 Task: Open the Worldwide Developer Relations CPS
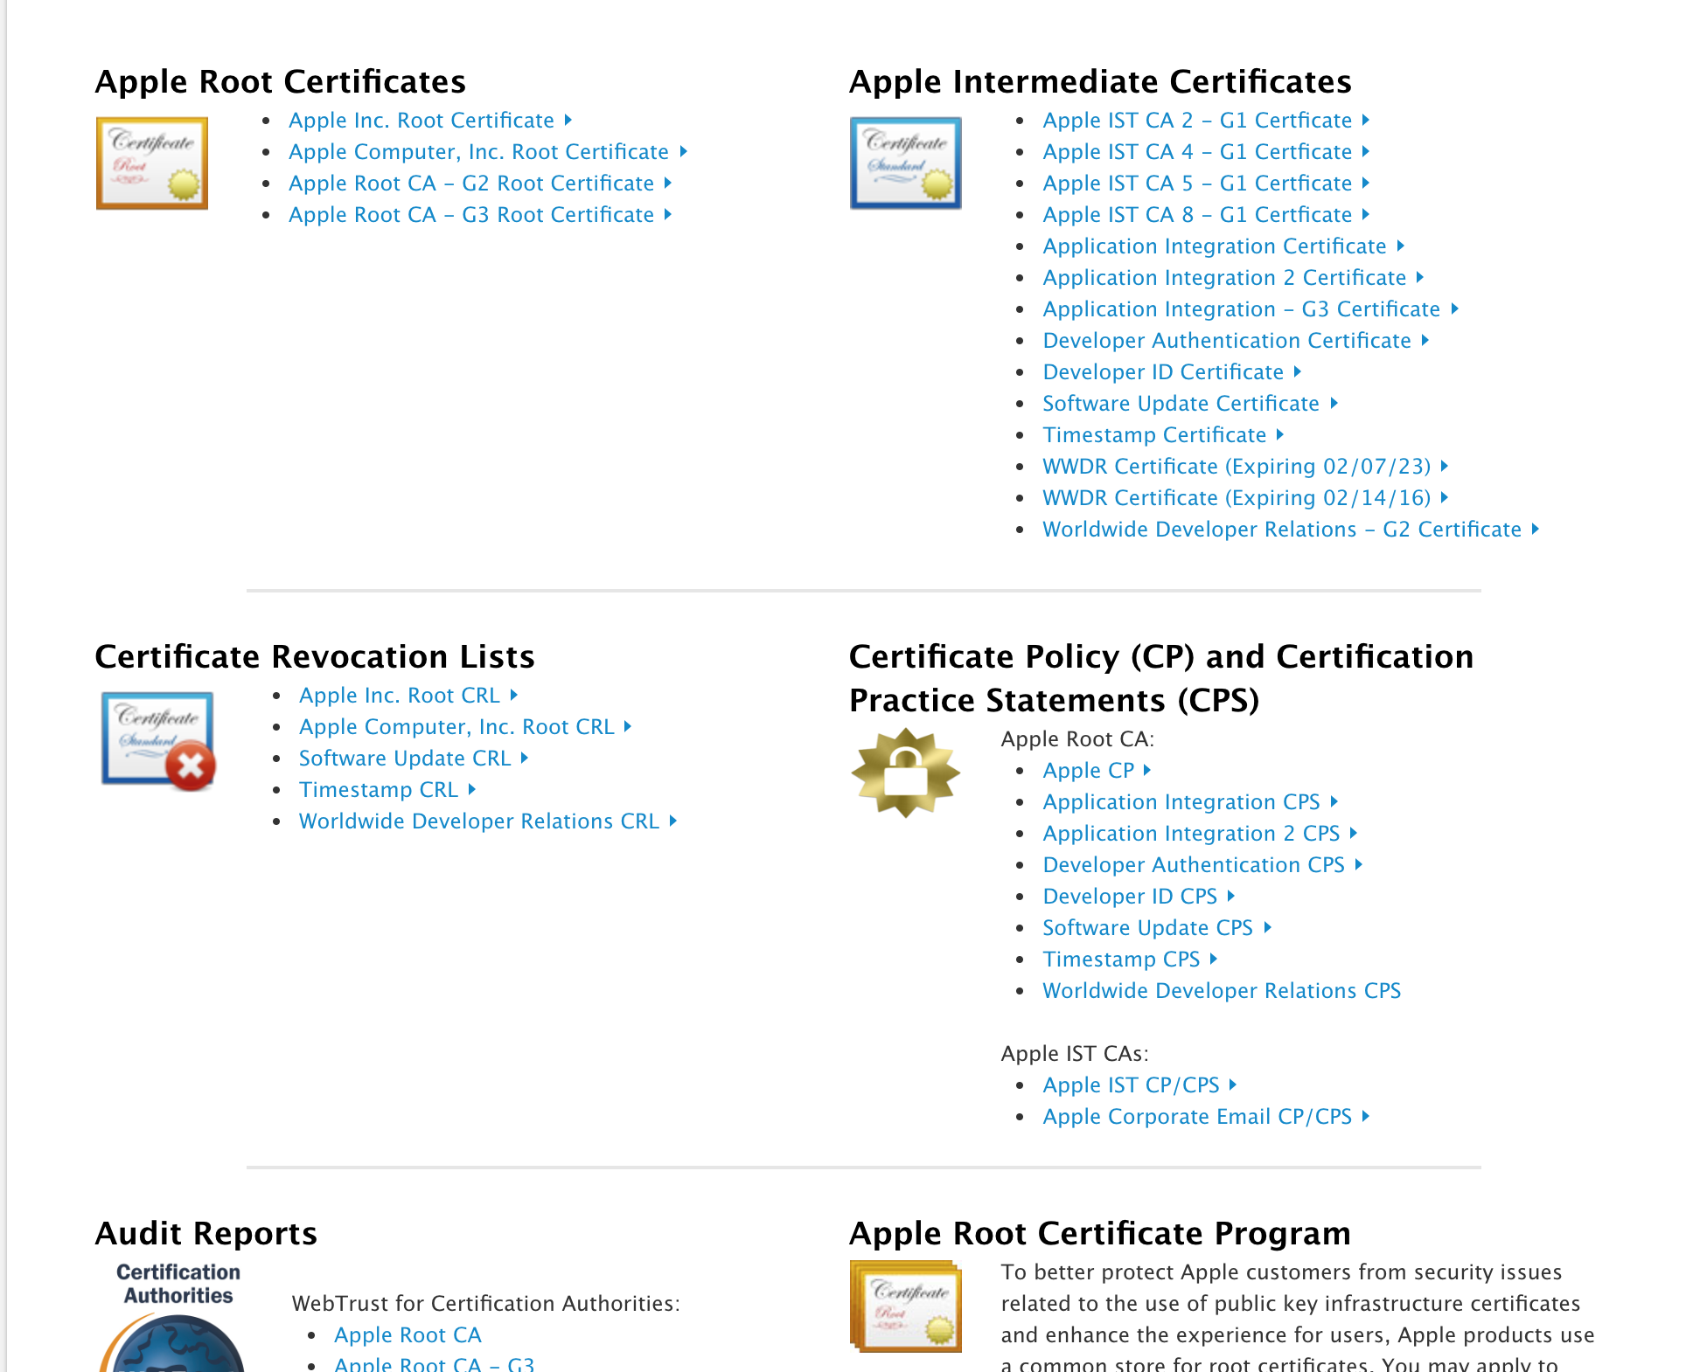click(x=1221, y=990)
